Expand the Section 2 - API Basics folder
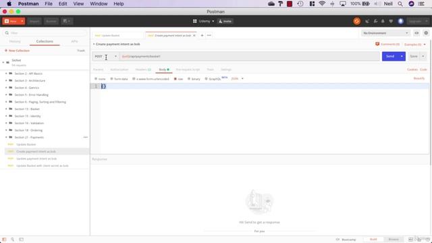The height and width of the screenshot is (243, 432). [x=6, y=74]
